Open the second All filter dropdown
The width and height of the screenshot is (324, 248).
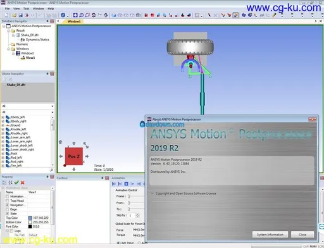pyautogui.click(x=53, y=112)
